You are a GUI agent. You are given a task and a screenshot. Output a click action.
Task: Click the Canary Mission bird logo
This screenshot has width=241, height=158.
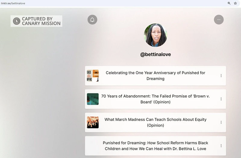pyautogui.click(x=17, y=21)
